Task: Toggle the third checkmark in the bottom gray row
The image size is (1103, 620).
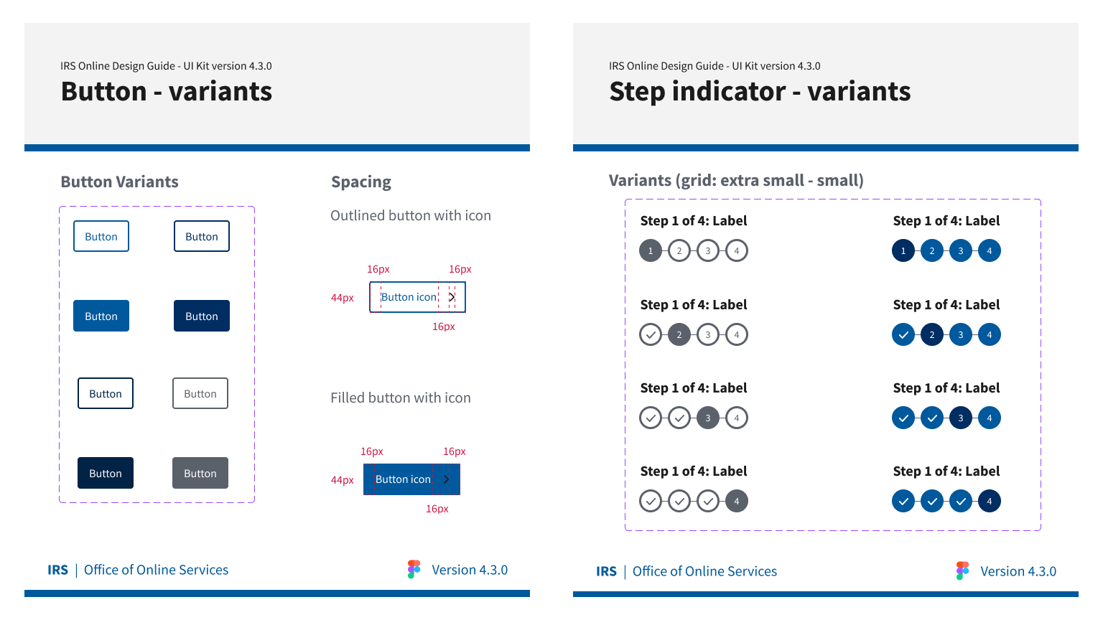Action: [x=708, y=501]
